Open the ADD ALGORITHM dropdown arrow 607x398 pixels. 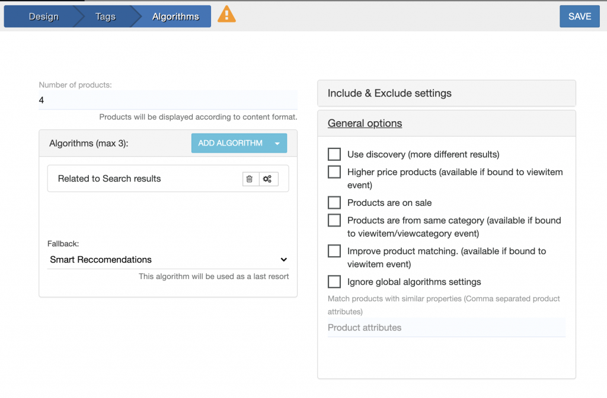277,144
